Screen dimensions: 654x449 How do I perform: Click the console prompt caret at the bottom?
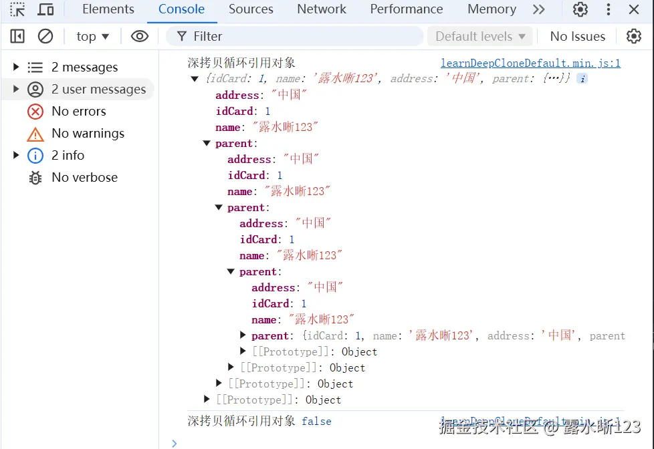tap(175, 444)
